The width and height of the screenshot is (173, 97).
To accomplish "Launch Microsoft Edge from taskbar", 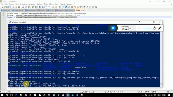I will click(x=16, y=95).
